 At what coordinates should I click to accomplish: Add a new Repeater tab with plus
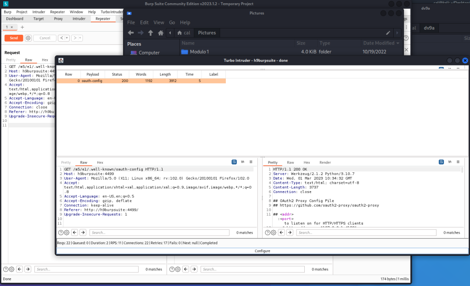click(x=22, y=27)
